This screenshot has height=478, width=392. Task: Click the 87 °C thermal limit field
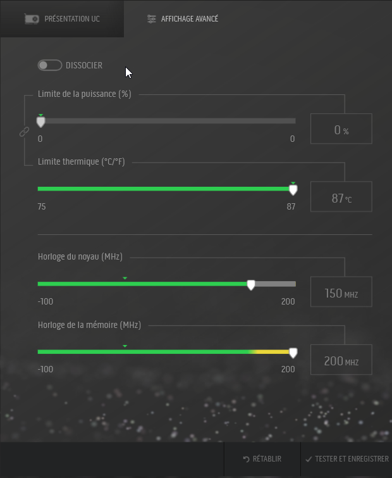tap(341, 197)
